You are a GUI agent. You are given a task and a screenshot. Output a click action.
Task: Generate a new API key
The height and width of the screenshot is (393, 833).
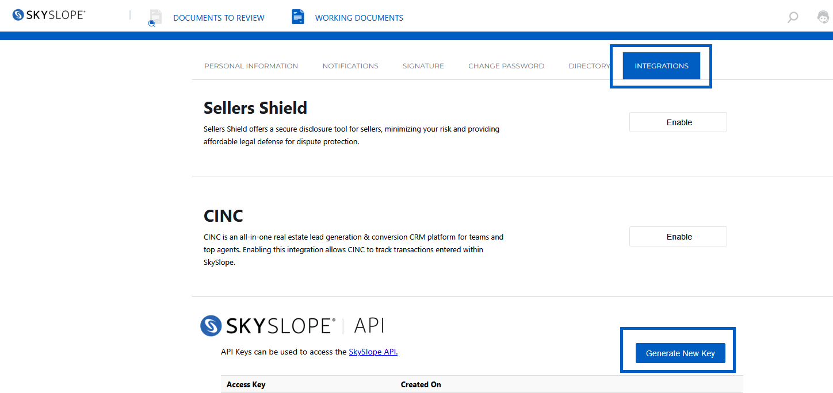681,353
